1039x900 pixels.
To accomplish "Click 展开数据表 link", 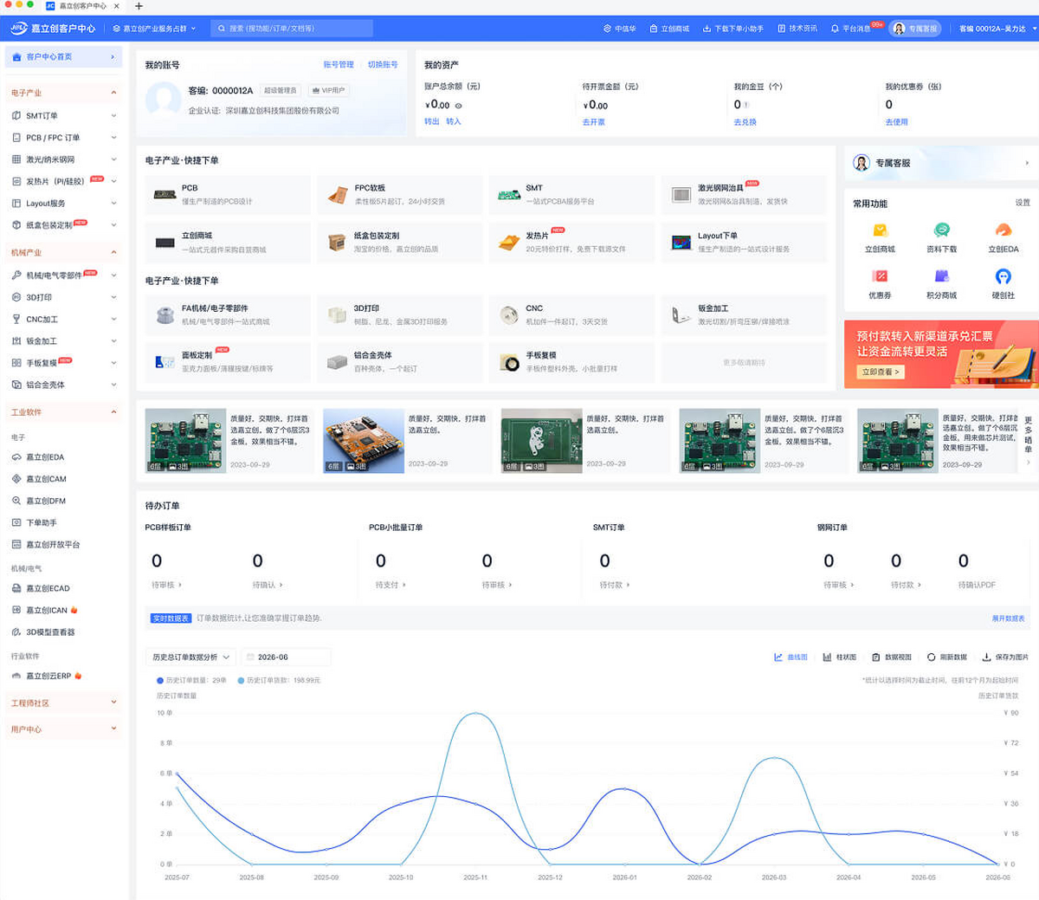I will coord(1009,618).
